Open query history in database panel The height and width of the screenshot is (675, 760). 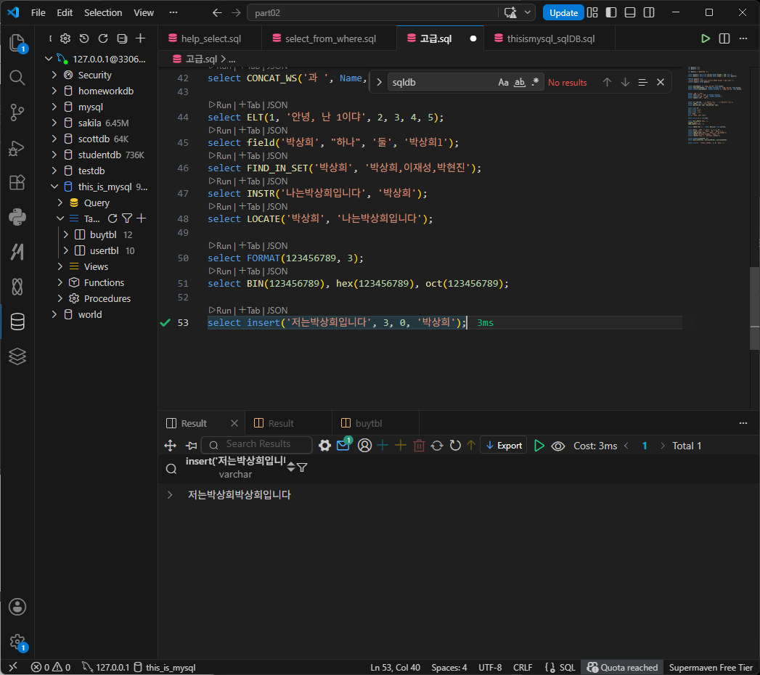(x=84, y=38)
